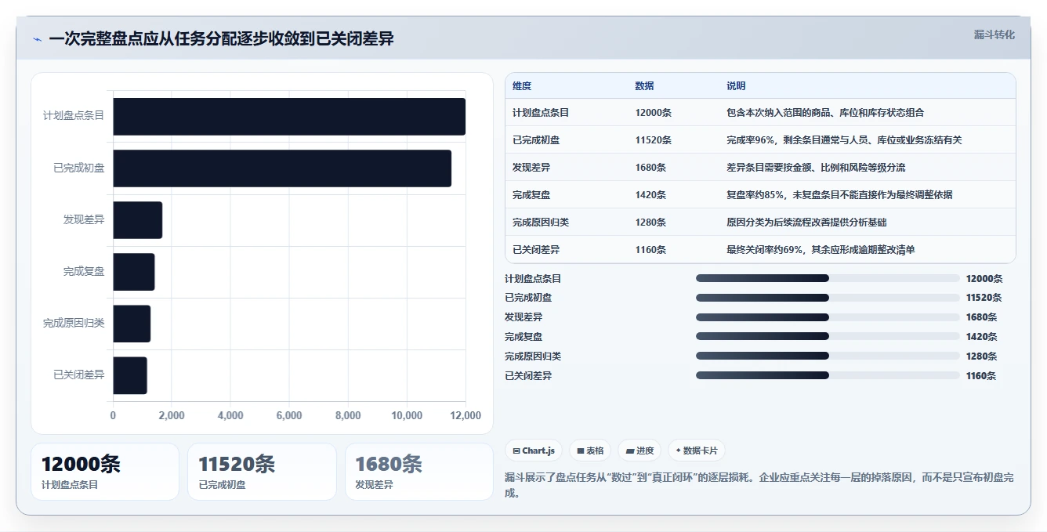The image size is (1047, 532).
Task: Click x-axis tick 6,000
Action: (289, 416)
